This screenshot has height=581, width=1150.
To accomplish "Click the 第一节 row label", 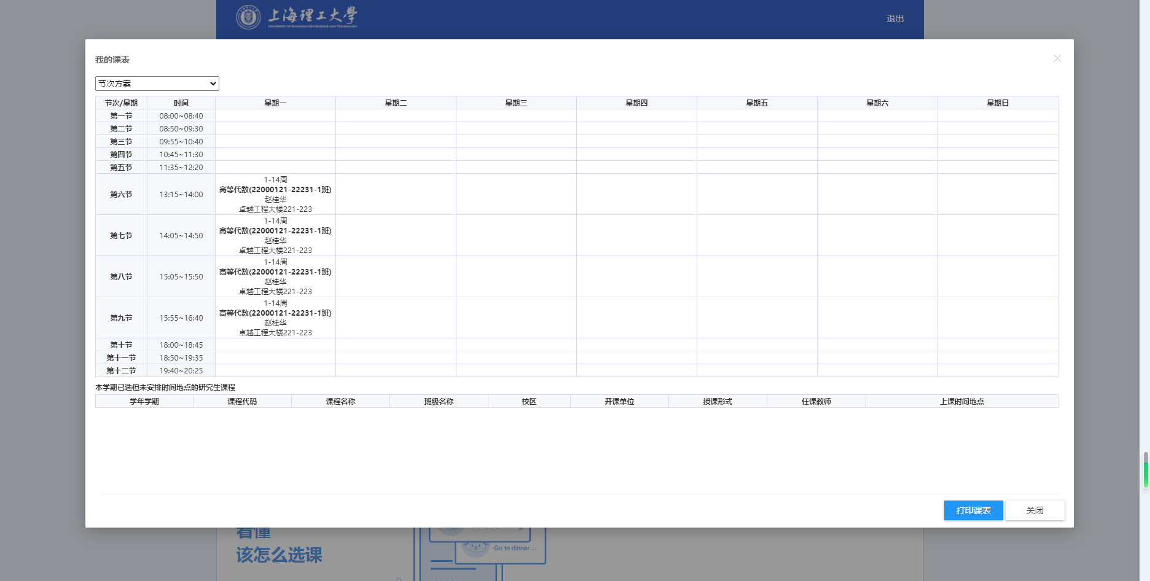I will pos(121,116).
